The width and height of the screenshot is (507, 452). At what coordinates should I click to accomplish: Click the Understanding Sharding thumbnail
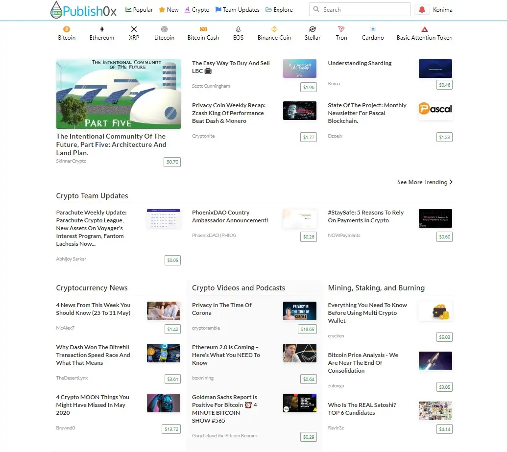pos(435,69)
